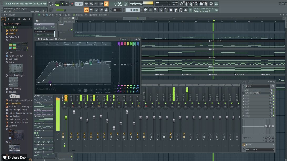Image resolution: width=287 pixels, height=161 pixels.
Task: Toggle the loop recording icon
Action: click(106, 4)
